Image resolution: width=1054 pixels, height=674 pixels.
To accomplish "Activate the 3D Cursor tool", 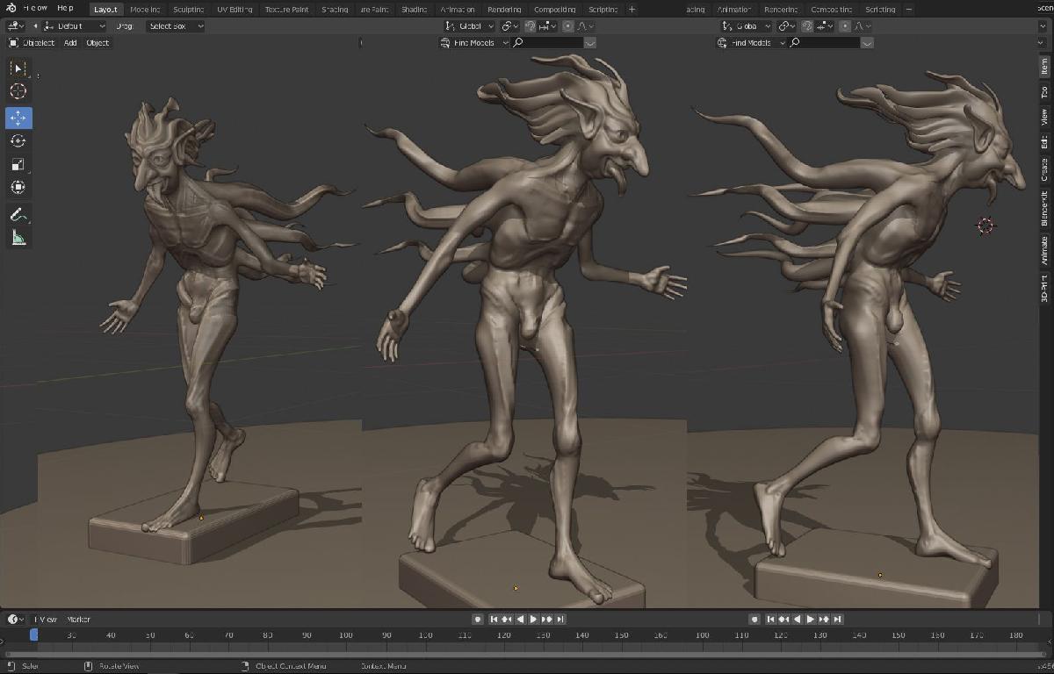I will tap(18, 91).
